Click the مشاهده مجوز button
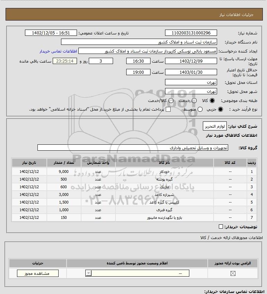The width and height of the screenshot is (267, 294). 37,273
